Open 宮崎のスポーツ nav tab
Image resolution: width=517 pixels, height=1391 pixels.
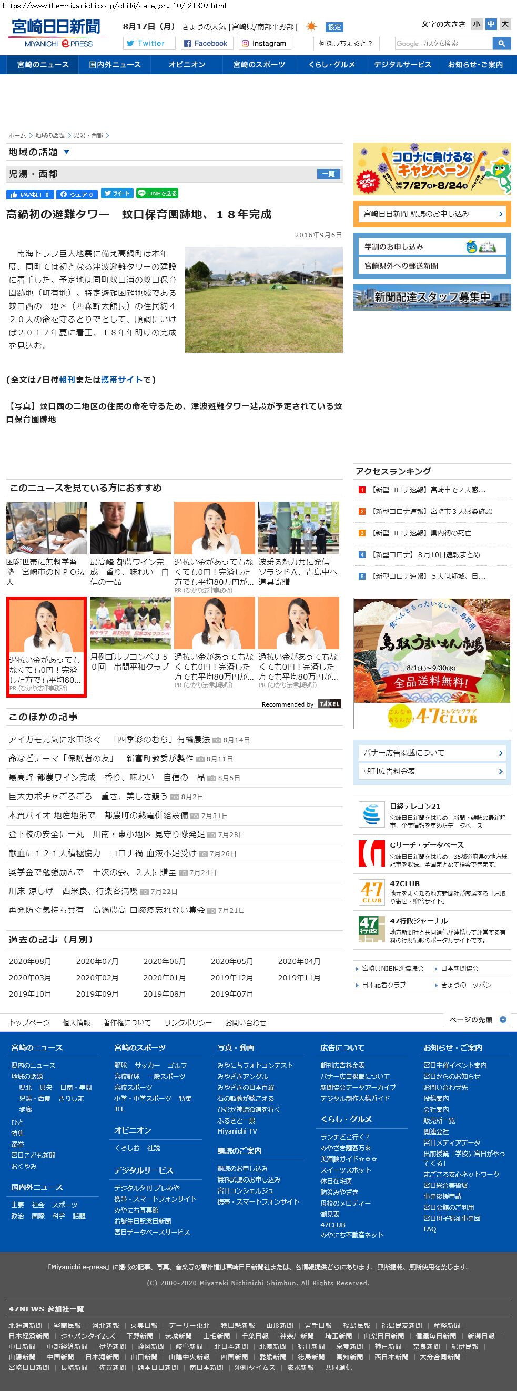(259, 64)
